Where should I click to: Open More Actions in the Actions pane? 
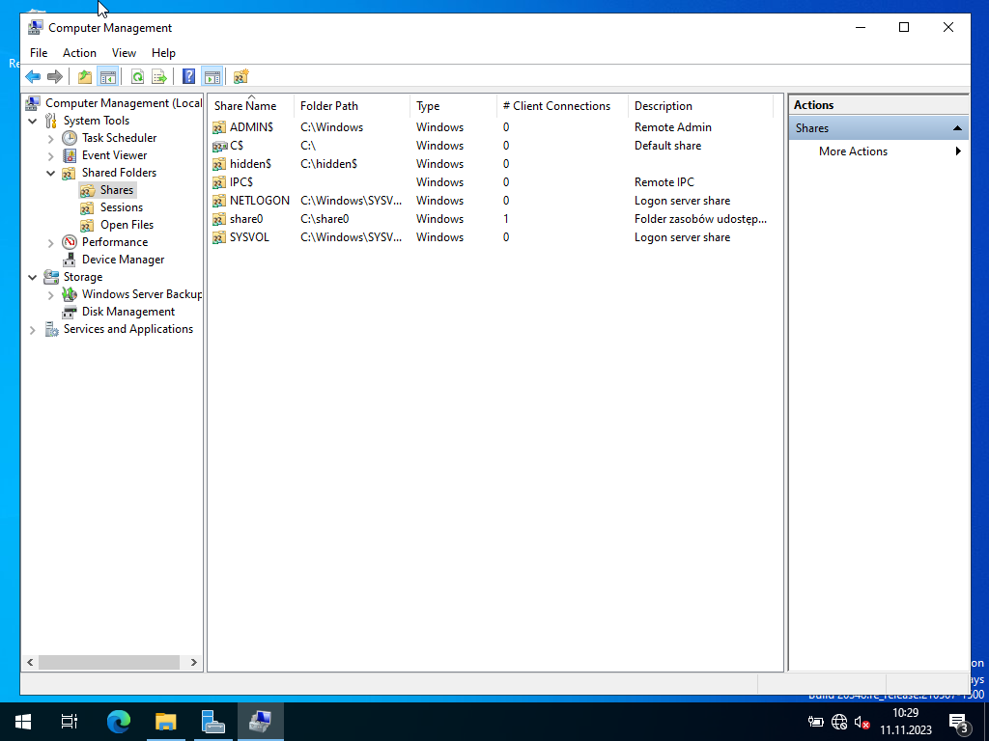[x=853, y=151]
